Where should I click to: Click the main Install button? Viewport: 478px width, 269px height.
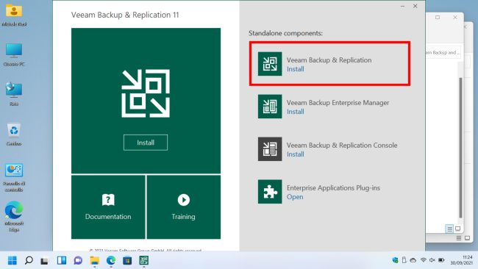146,143
